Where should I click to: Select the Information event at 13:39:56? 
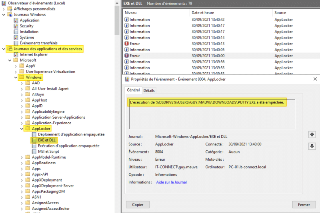(x=221, y=62)
